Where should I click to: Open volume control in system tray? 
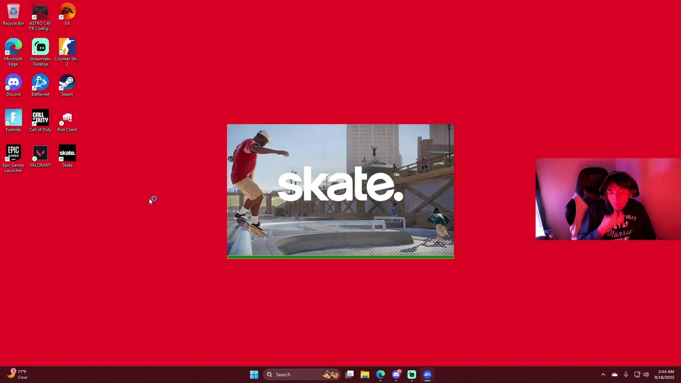pyautogui.click(x=646, y=374)
